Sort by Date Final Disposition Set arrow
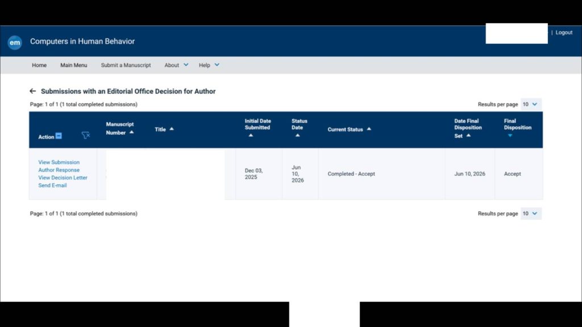The image size is (582, 327). click(468, 135)
